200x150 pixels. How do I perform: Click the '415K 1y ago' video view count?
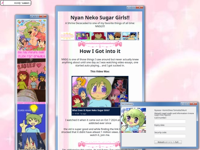(79, 114)
